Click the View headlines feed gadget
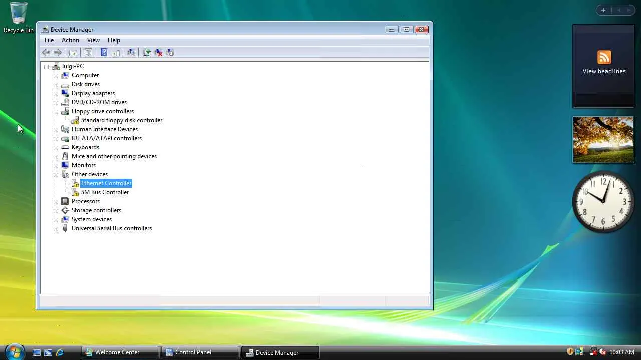The width and height of the screenshot is (641, 360). 603,66
